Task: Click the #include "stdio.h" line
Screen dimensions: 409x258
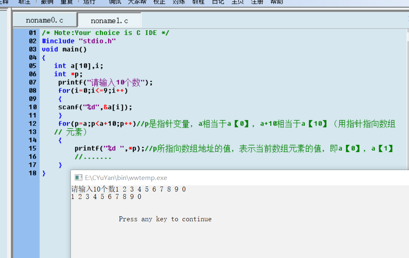Action: pos(79,41)
